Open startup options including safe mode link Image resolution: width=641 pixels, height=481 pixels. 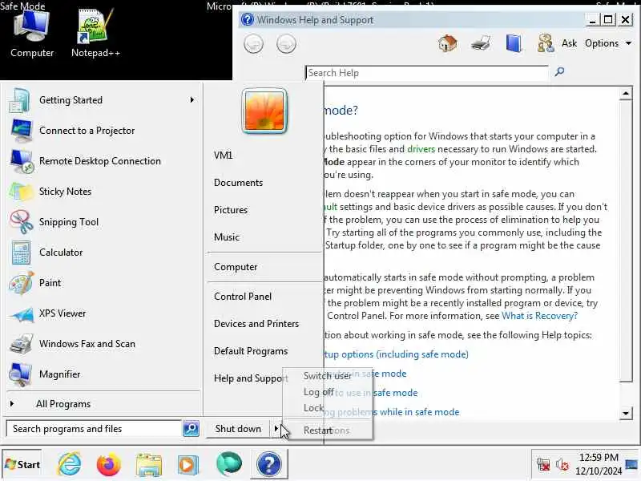click(396, 354)
